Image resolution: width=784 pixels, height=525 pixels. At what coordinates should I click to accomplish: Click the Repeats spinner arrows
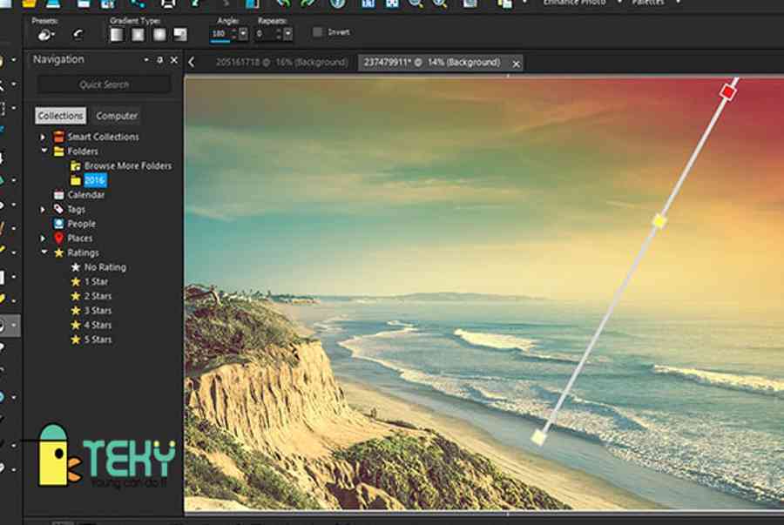[279, 34]
